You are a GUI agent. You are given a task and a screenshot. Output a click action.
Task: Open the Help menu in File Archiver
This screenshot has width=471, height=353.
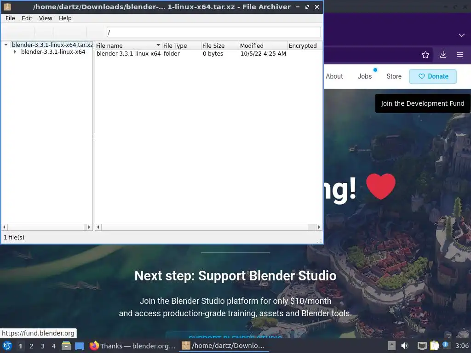tap(65, 18)
